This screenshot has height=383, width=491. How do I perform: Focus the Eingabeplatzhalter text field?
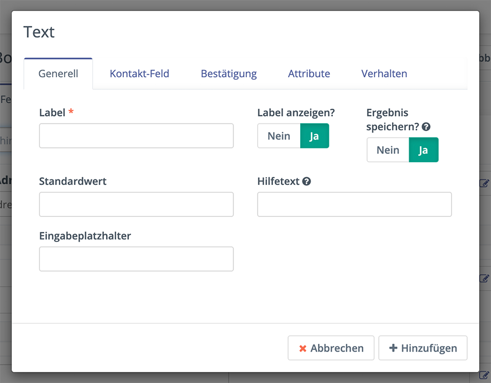[136, 259]
